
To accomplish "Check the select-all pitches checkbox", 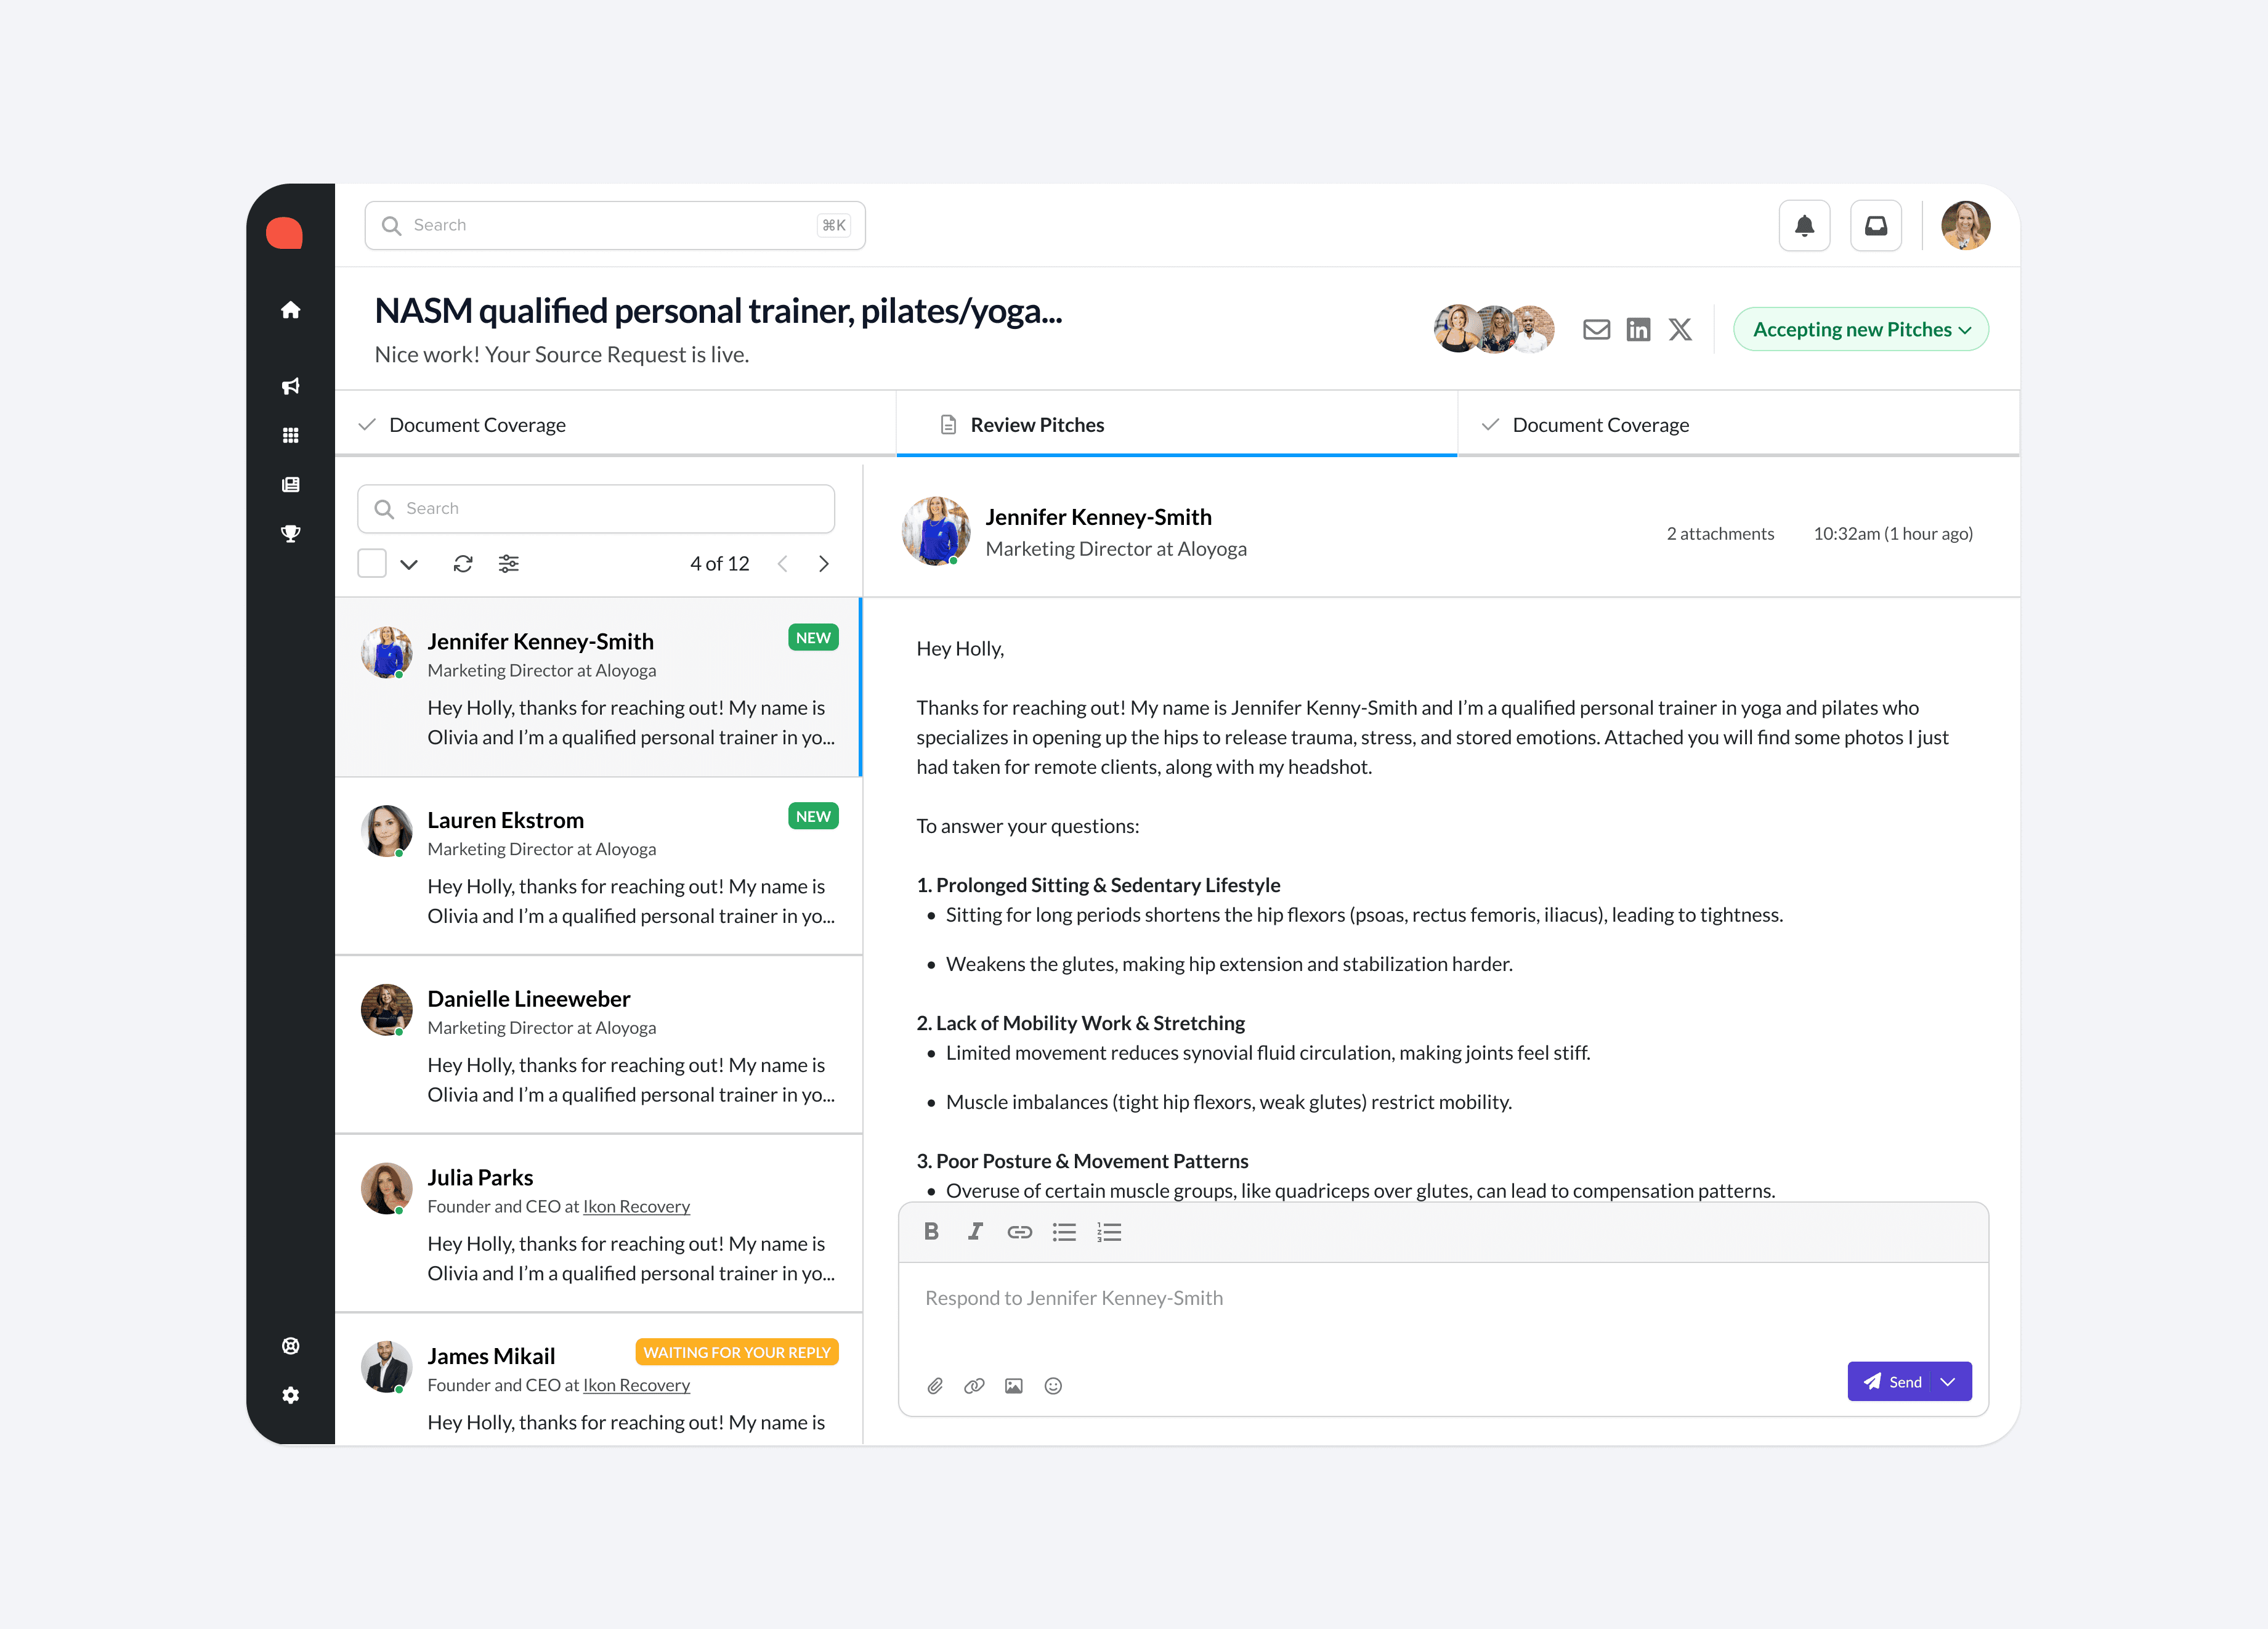I will 372,564.
